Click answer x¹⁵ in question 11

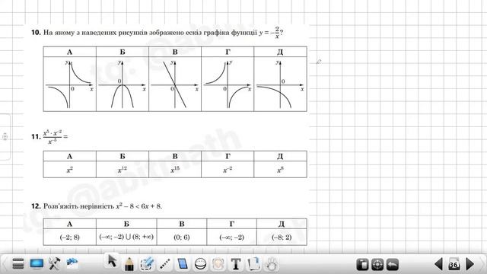point(175,170)
